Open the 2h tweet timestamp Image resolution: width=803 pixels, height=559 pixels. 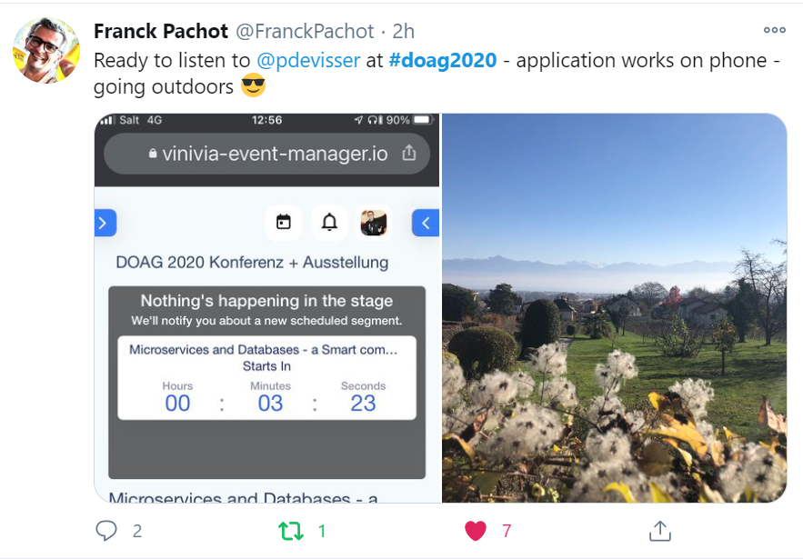403,31
